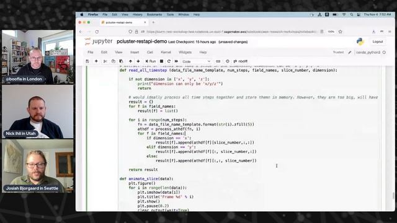Rename the pcluster-restapi-demo notebook title
Screen dimensions: 397x223
pyautogui.click(x=142, y=42)
